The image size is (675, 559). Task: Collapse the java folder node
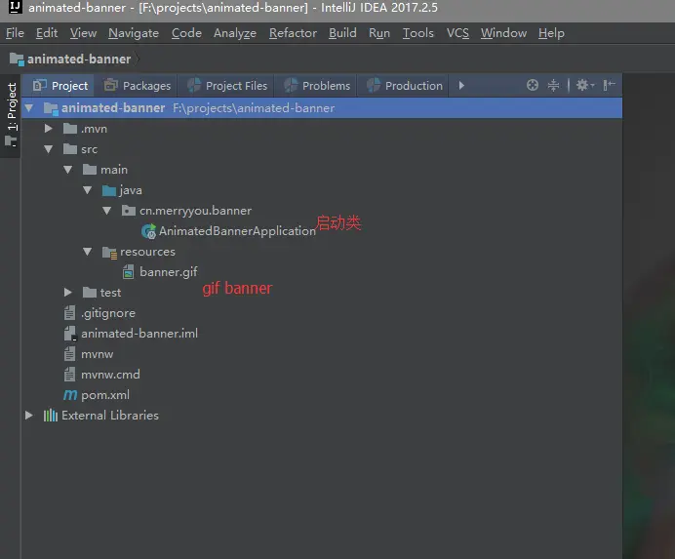[88, 190]
